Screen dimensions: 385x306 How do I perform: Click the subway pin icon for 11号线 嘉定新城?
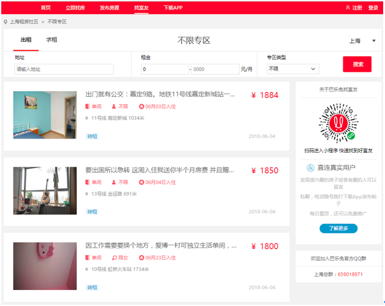pos(87,118)
